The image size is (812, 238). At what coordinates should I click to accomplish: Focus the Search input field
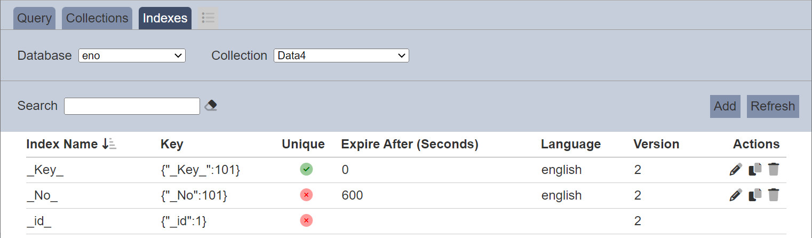(x=132, y=106)
